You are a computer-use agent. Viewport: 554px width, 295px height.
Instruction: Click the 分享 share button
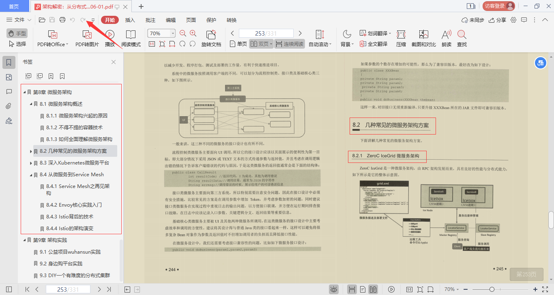[497, 20]
